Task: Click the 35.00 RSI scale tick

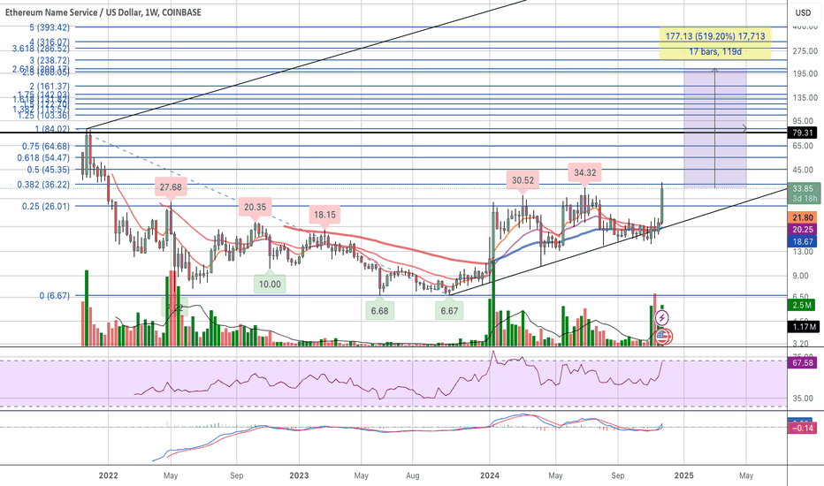Action: pyautogui.click(x=803, y=399)
